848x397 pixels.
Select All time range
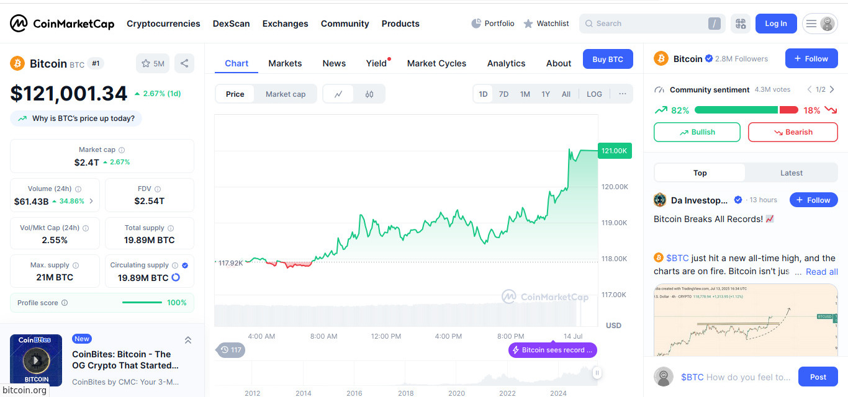click(x=566, y=94)
